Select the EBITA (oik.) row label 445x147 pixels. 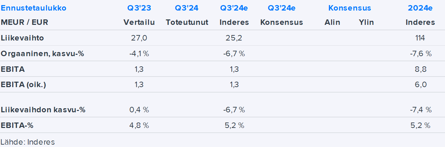[23, 85]
